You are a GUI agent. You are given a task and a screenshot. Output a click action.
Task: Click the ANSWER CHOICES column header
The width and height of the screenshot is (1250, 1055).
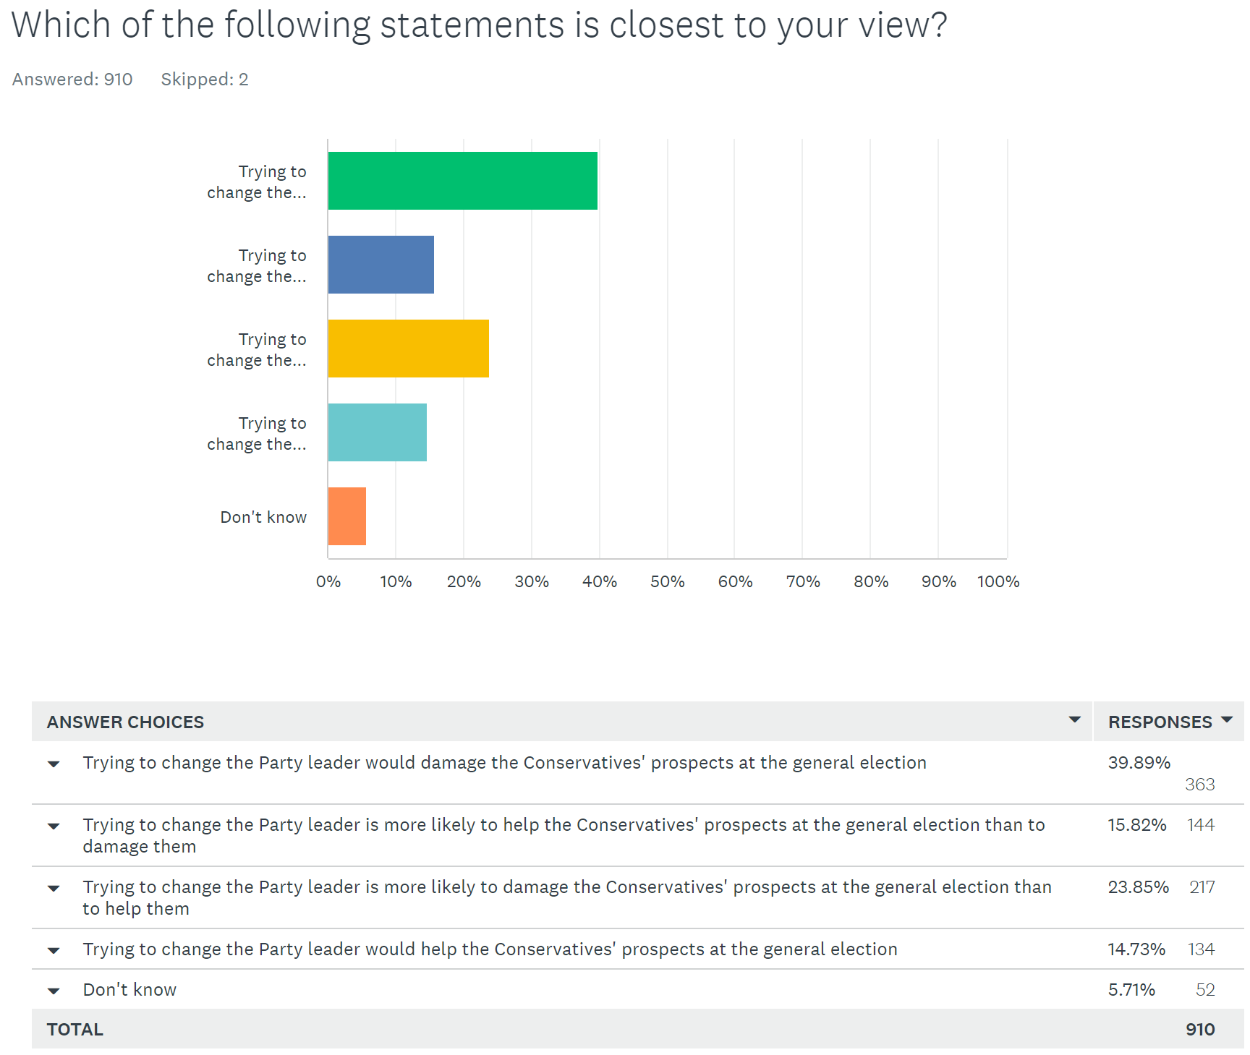pyautogui.click(x=125, y=722)
